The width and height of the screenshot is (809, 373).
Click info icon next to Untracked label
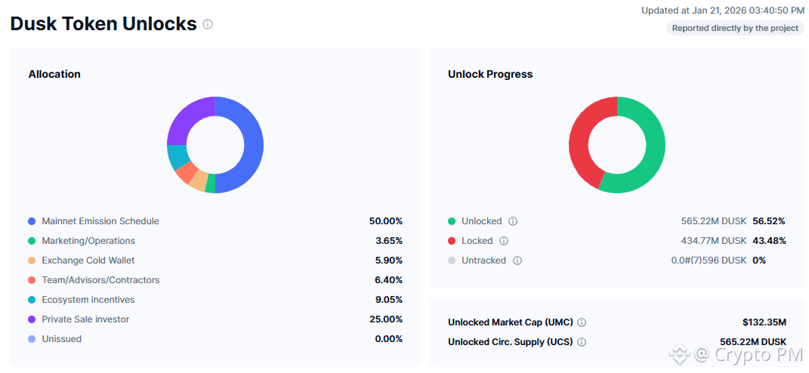point(517,260)
